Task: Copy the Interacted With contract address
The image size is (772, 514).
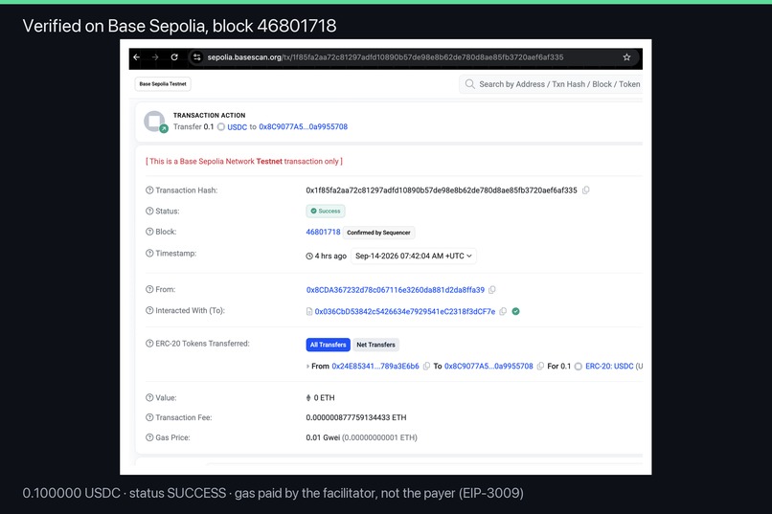Action: [x=503, y=311]
